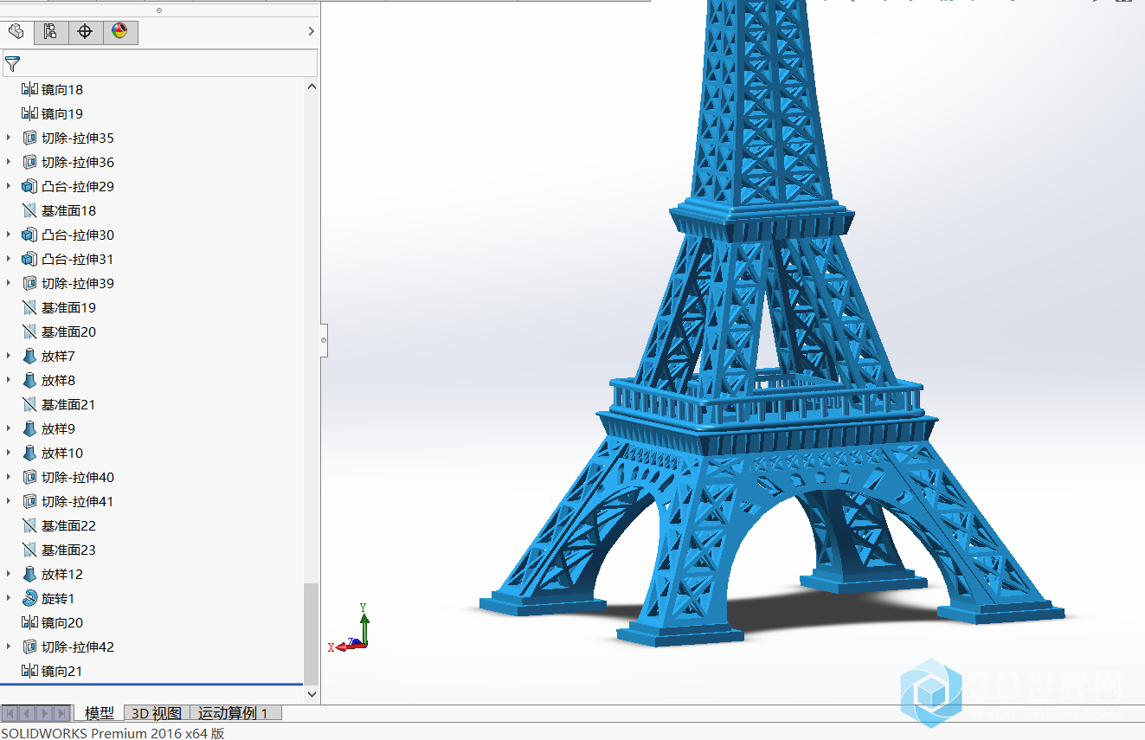This screenshot has height=740, width=1145.
Task: Switch to the 运动算例 1 tab
Action: [234, 713]
